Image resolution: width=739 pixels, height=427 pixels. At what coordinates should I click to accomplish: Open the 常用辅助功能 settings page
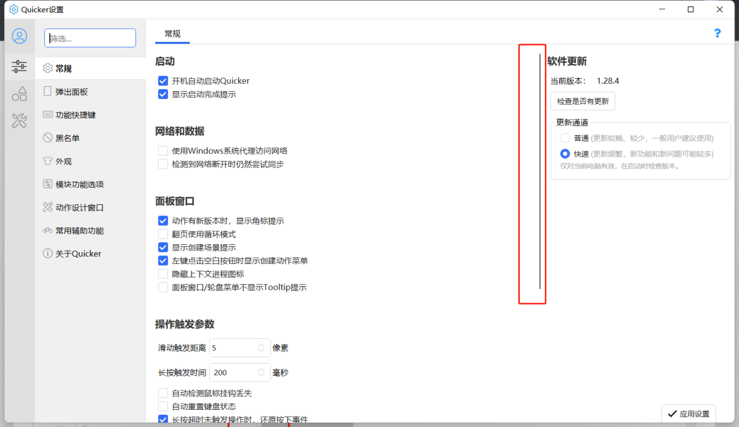91,231
